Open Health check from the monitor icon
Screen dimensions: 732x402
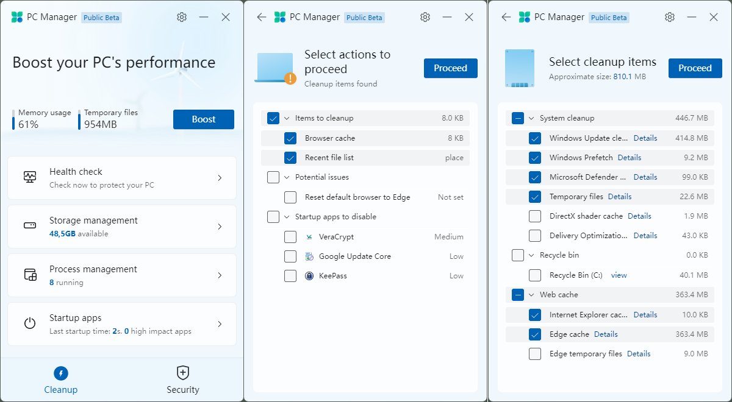30,177
